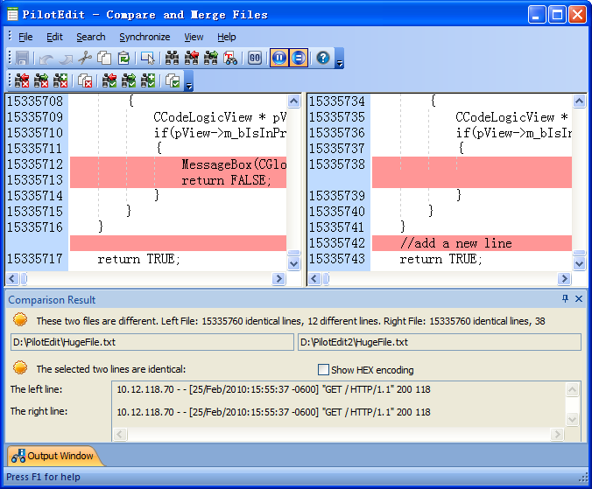The height and width of the screenshot is (489, 592).
Task: Click the Find Previous binoculars icon
Action: coord(191,59)
